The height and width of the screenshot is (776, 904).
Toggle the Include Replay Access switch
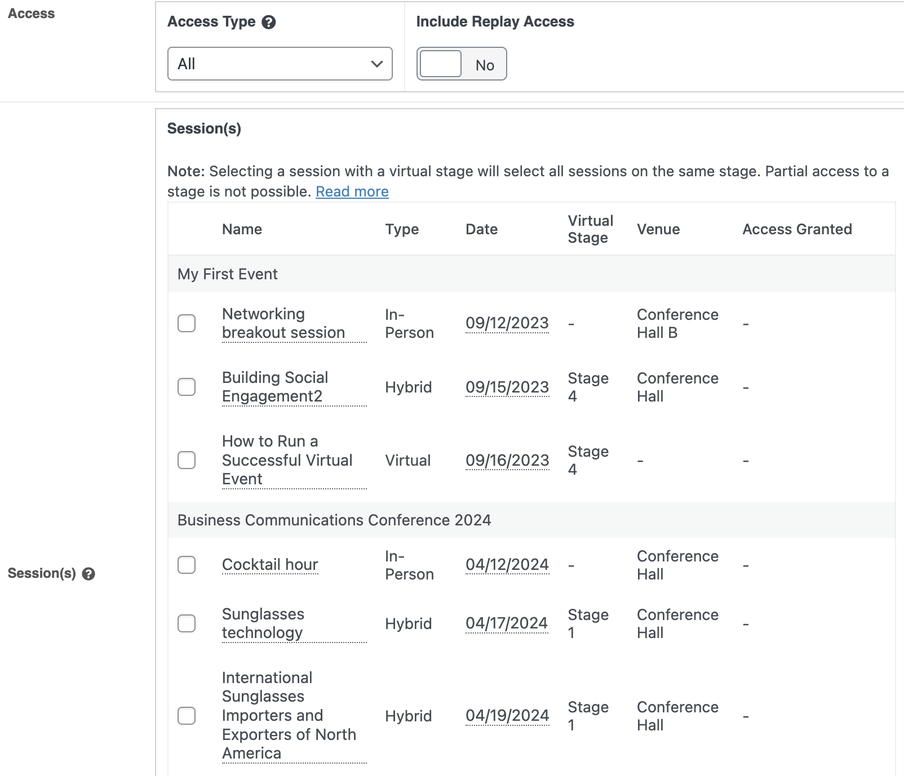[461, 64]
